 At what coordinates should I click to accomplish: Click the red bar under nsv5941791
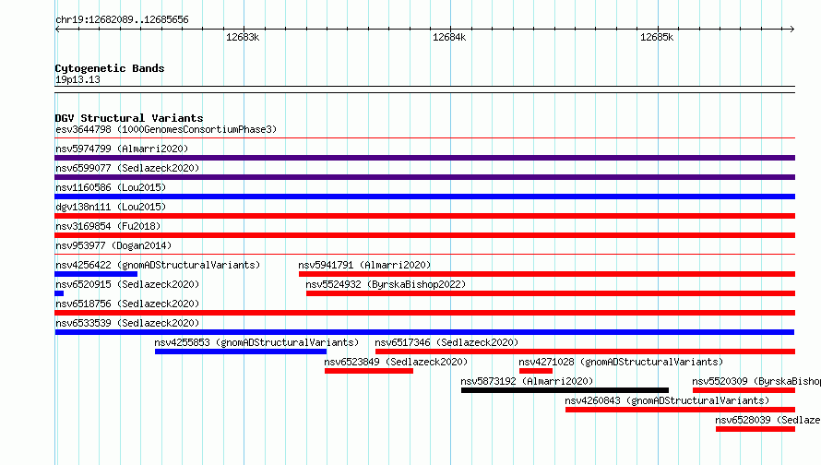coord(547,274)
